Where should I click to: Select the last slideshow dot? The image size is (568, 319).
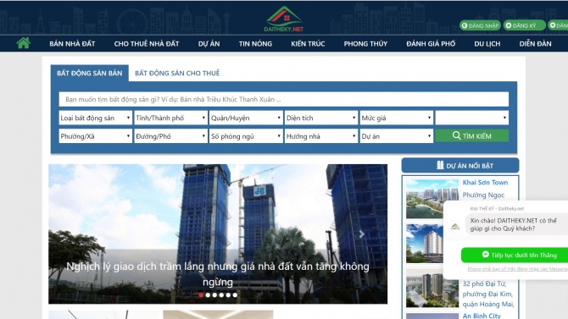pos(235,295)
